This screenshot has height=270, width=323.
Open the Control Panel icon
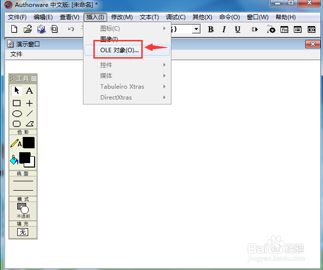coord(271,29)
